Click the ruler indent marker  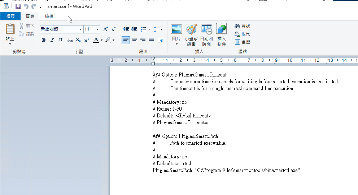coord(153,61)
